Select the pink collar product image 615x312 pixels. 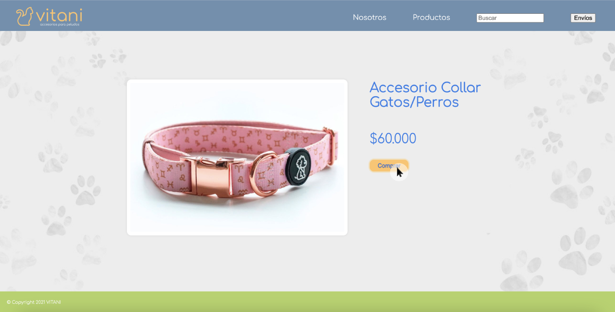point(237,157)
